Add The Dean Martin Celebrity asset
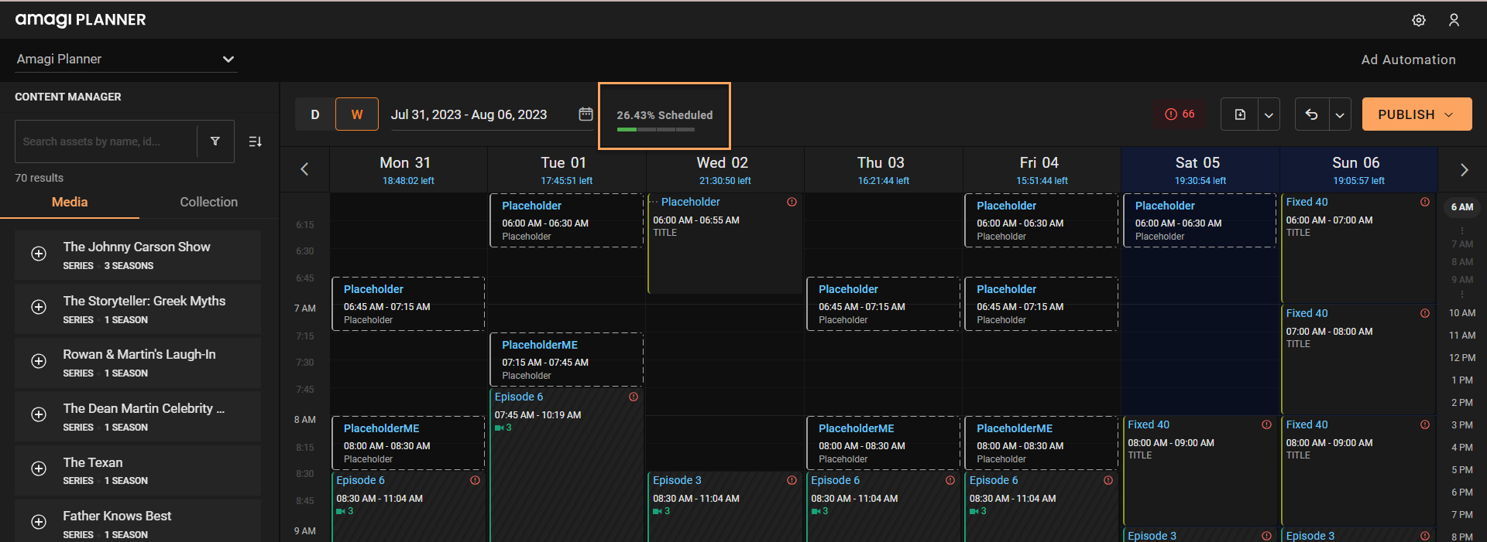Screen dimensions: 1487x542 coord(39,414)
